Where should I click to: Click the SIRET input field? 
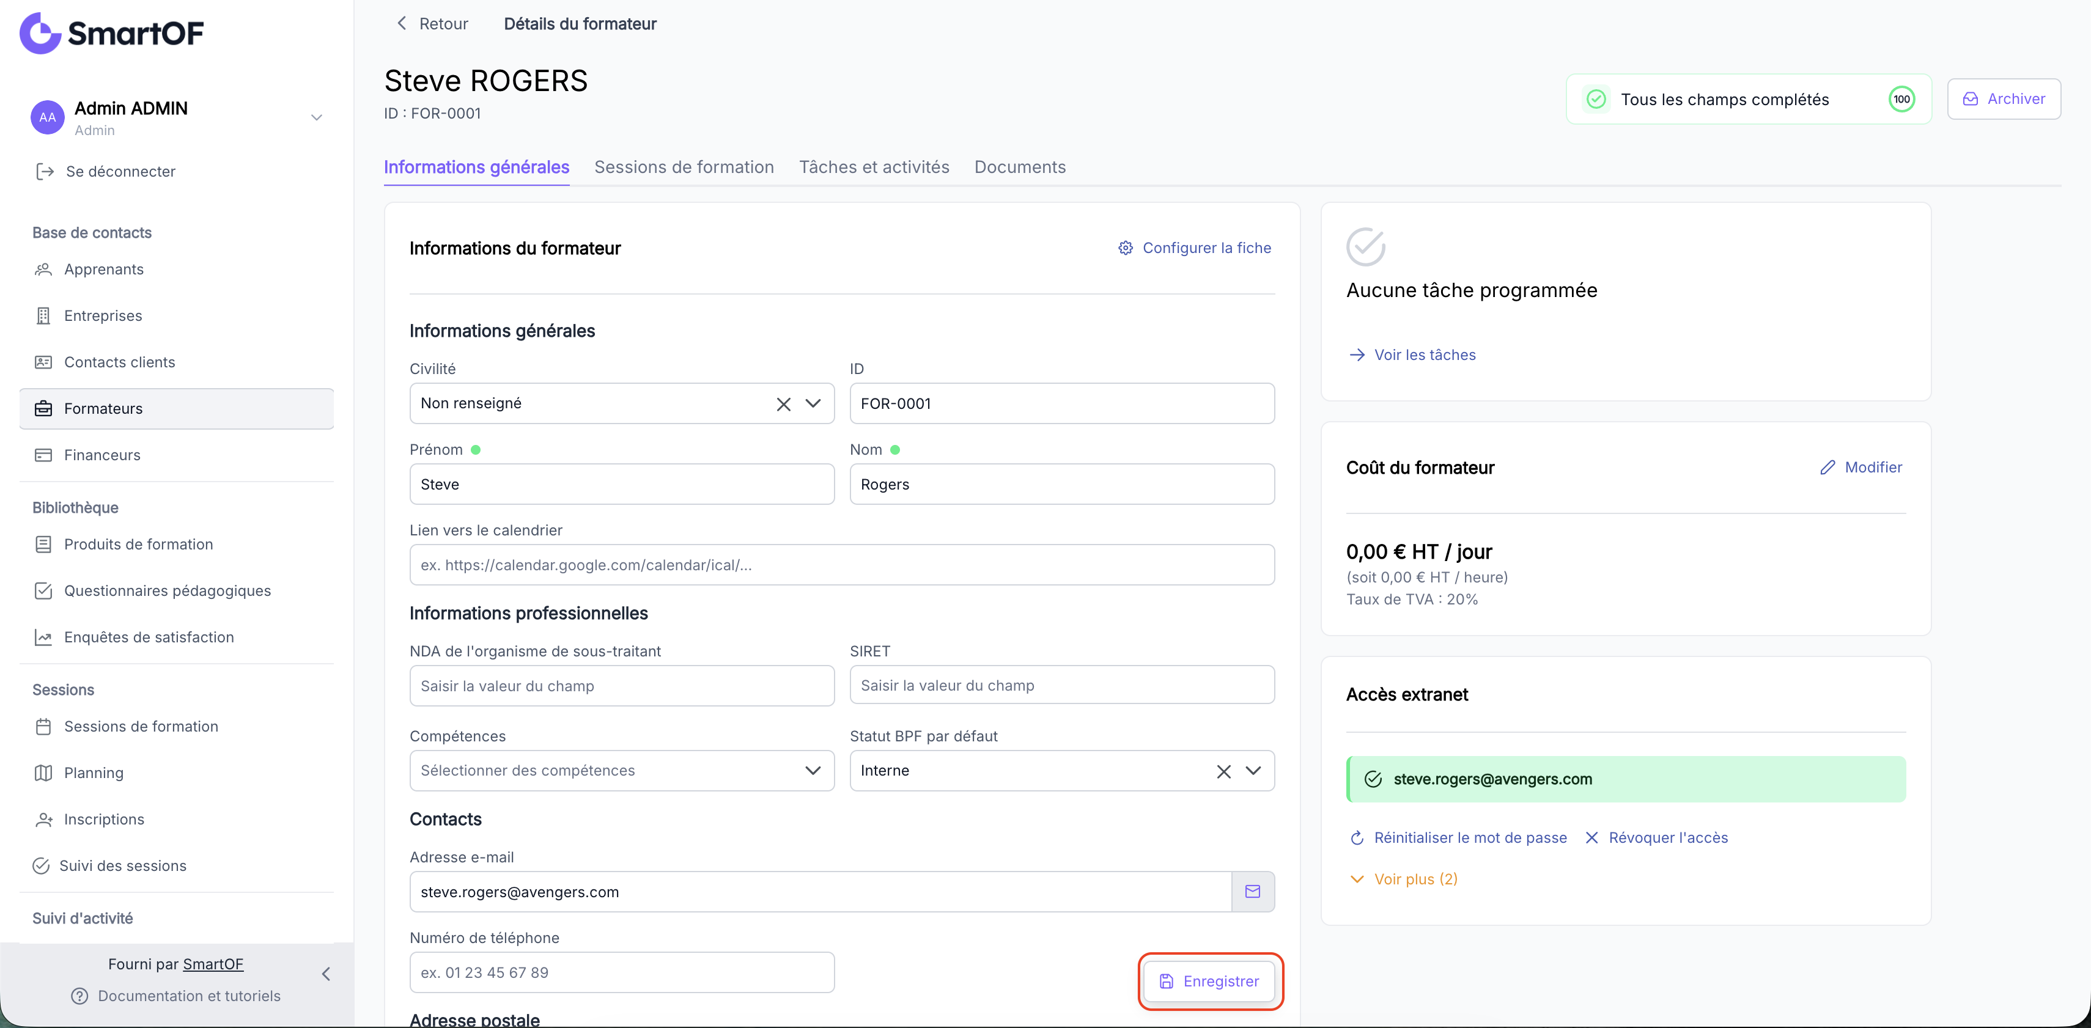click(1062, 685)
